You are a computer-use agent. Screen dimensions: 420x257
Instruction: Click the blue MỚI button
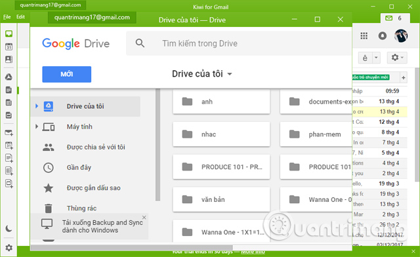67,74
